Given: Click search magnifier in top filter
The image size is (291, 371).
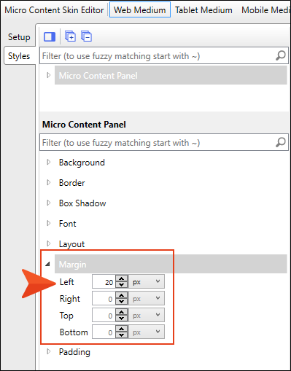Looking at the screenshot, I should [x=281, y=55].
